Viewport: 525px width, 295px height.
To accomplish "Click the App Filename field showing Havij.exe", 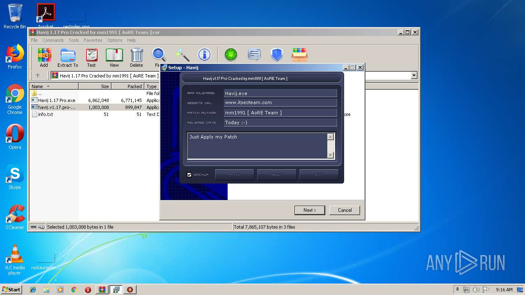I will click(280, 93).
